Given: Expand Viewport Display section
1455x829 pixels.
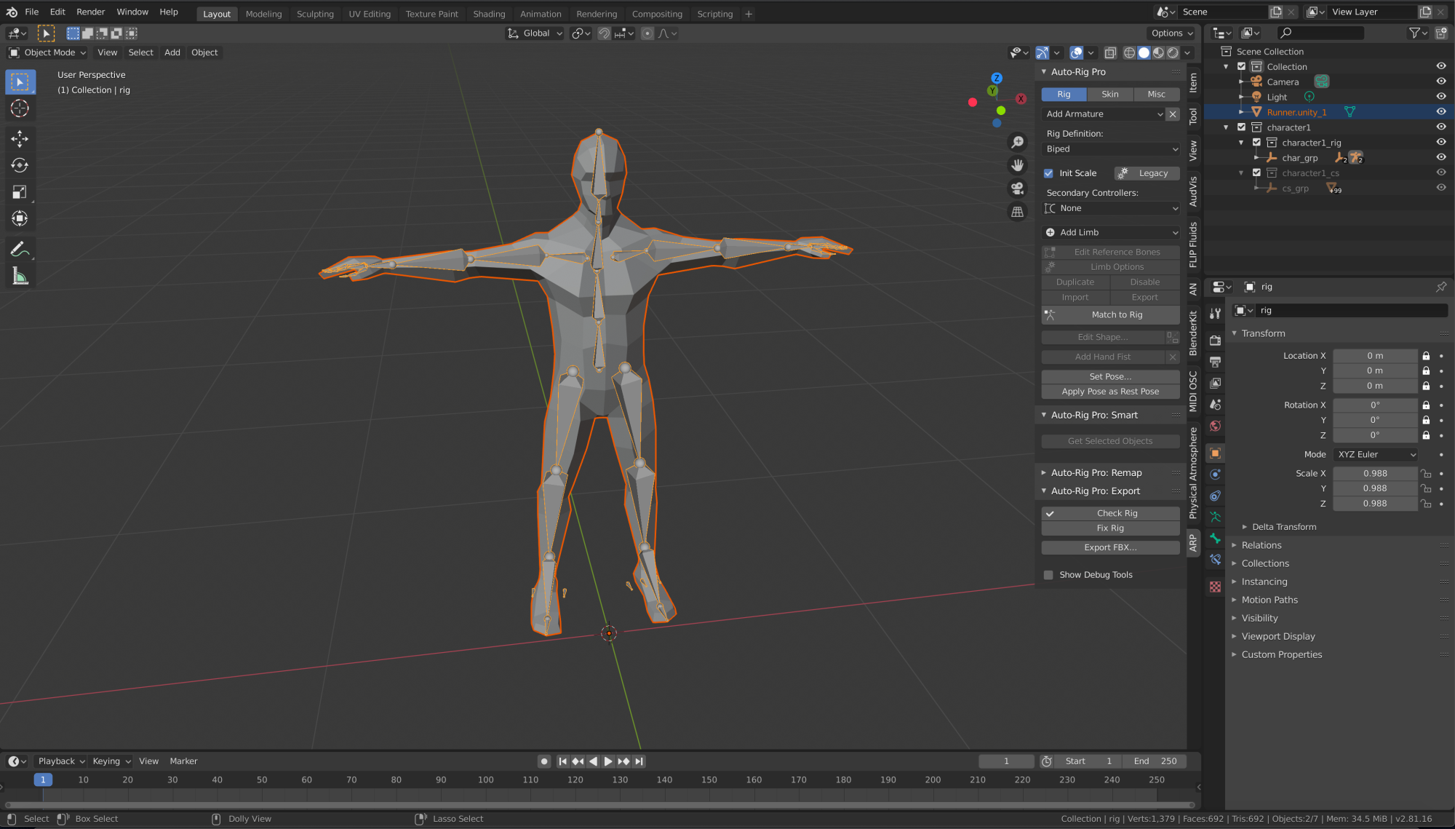Looking at the screenshot, I should pos(1277,637).
